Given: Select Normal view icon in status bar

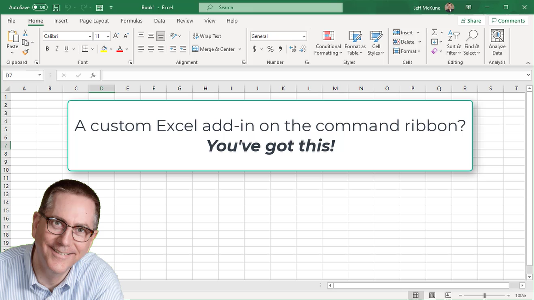Looking at the screenshot, I should (x=416, y=295).
